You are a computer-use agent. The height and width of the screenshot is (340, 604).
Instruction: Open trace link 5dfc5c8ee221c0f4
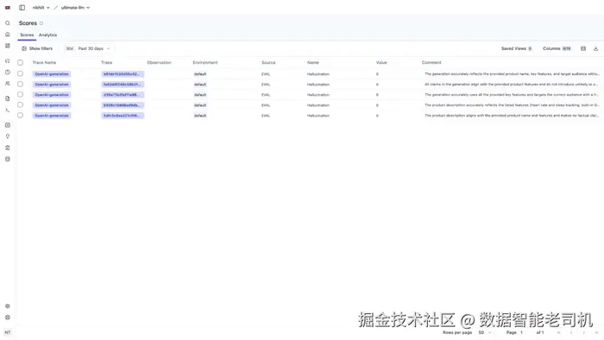tap(123, 116)
